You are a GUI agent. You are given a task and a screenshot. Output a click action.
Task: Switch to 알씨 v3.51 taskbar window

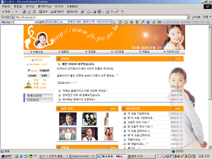click(141, 156)
